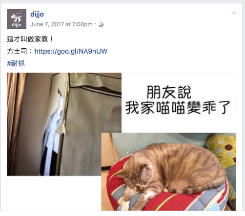
Task: Click the 方土司： label text
Action: click(x=20, y=51)
